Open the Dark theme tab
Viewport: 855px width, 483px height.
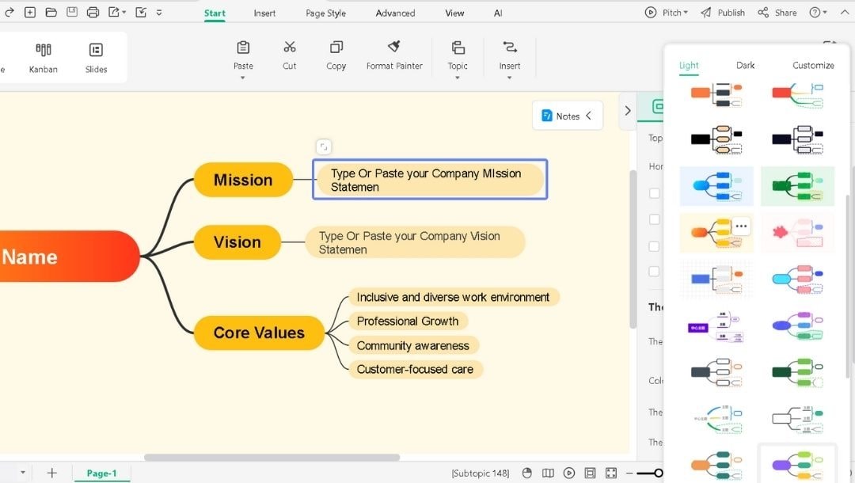pos(745,65)
